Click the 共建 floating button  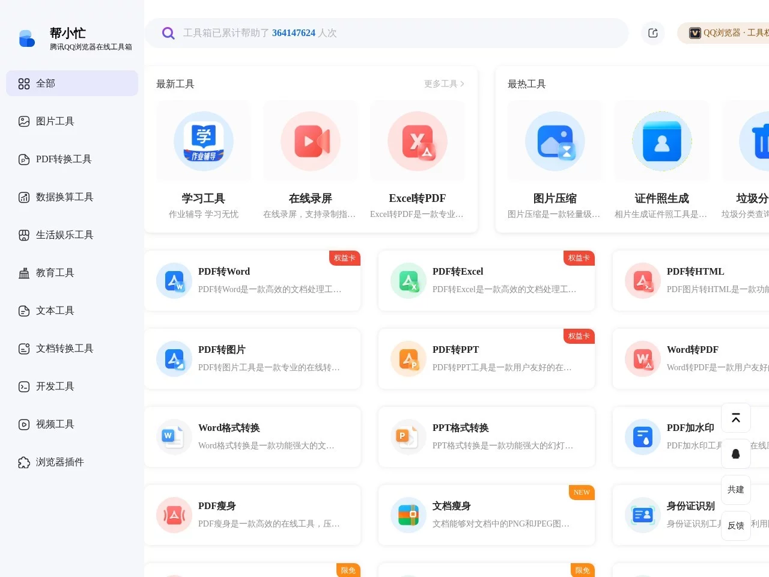[735, 489]
